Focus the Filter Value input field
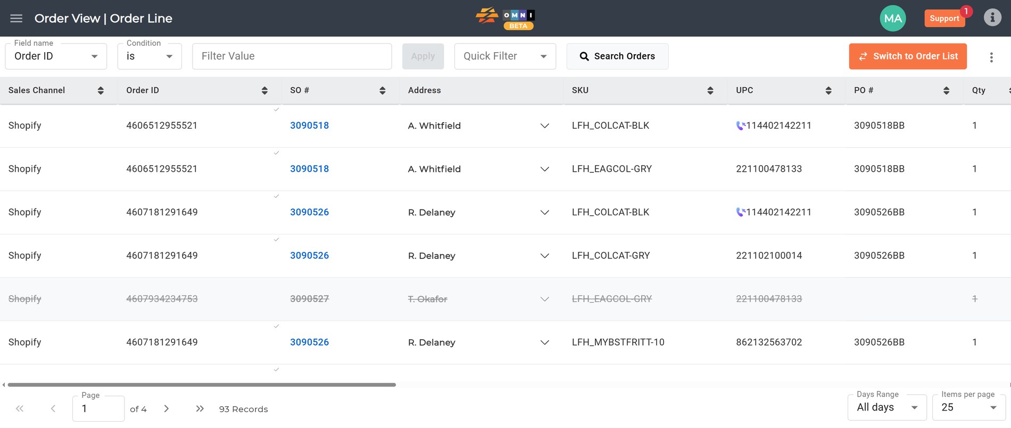The height and width of the screenshot is (428, 1011). pyautogui.click(x=292, y=56)
